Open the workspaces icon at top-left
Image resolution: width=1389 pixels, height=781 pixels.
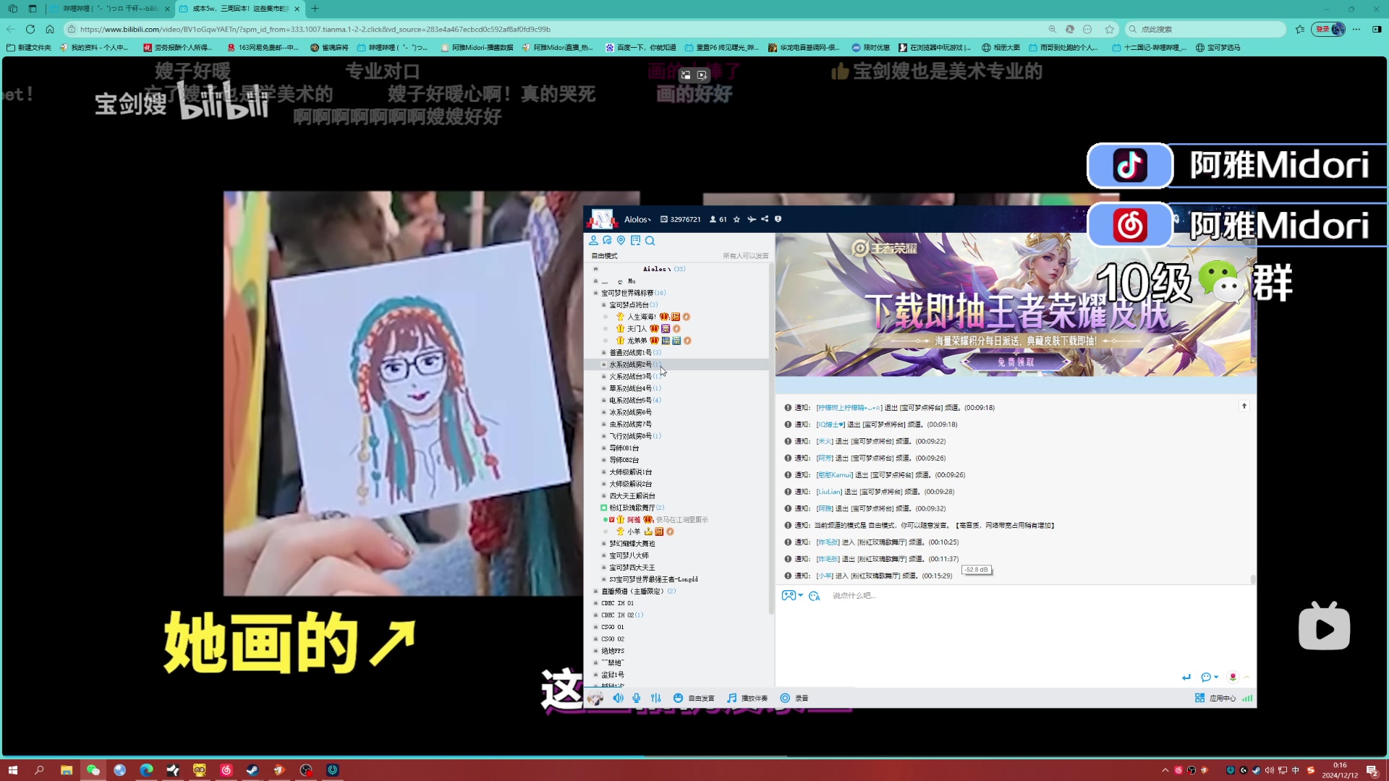(12, 9)
